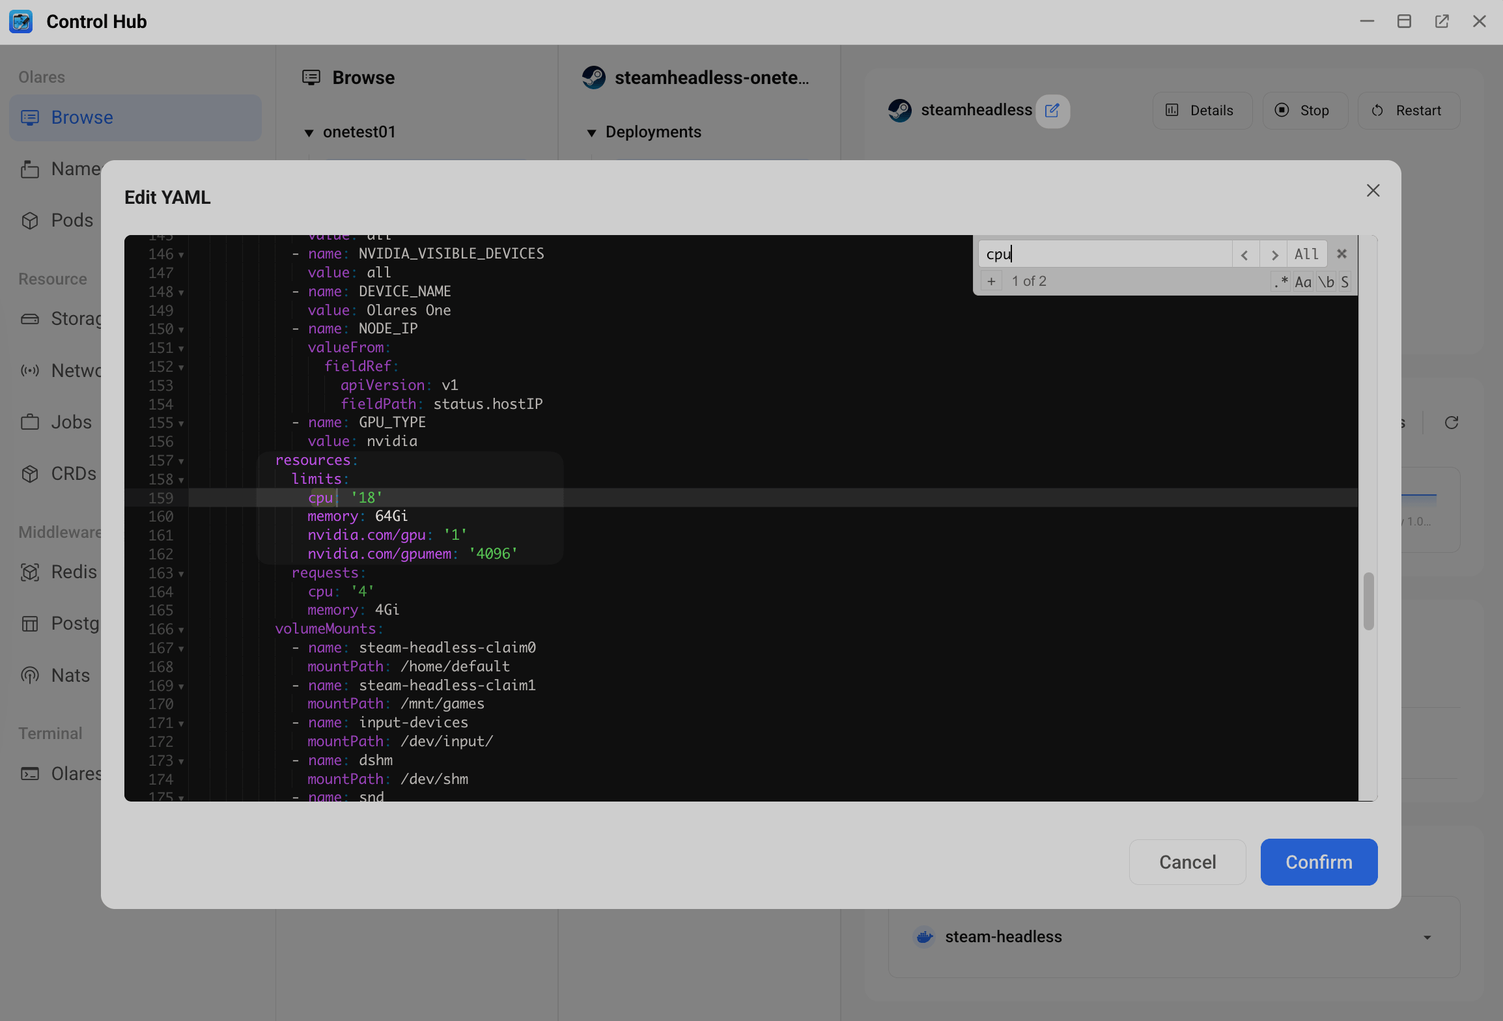Click the Nats middleware icon
1503x1021 pixels.
pos(30,675)
